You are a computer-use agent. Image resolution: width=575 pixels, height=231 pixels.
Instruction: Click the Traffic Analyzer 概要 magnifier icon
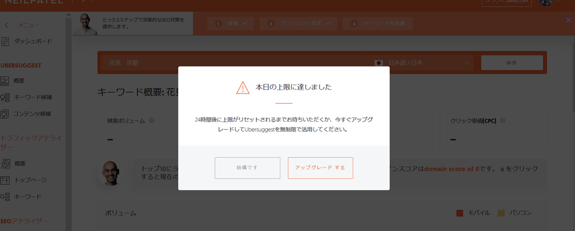click(5, 163)
